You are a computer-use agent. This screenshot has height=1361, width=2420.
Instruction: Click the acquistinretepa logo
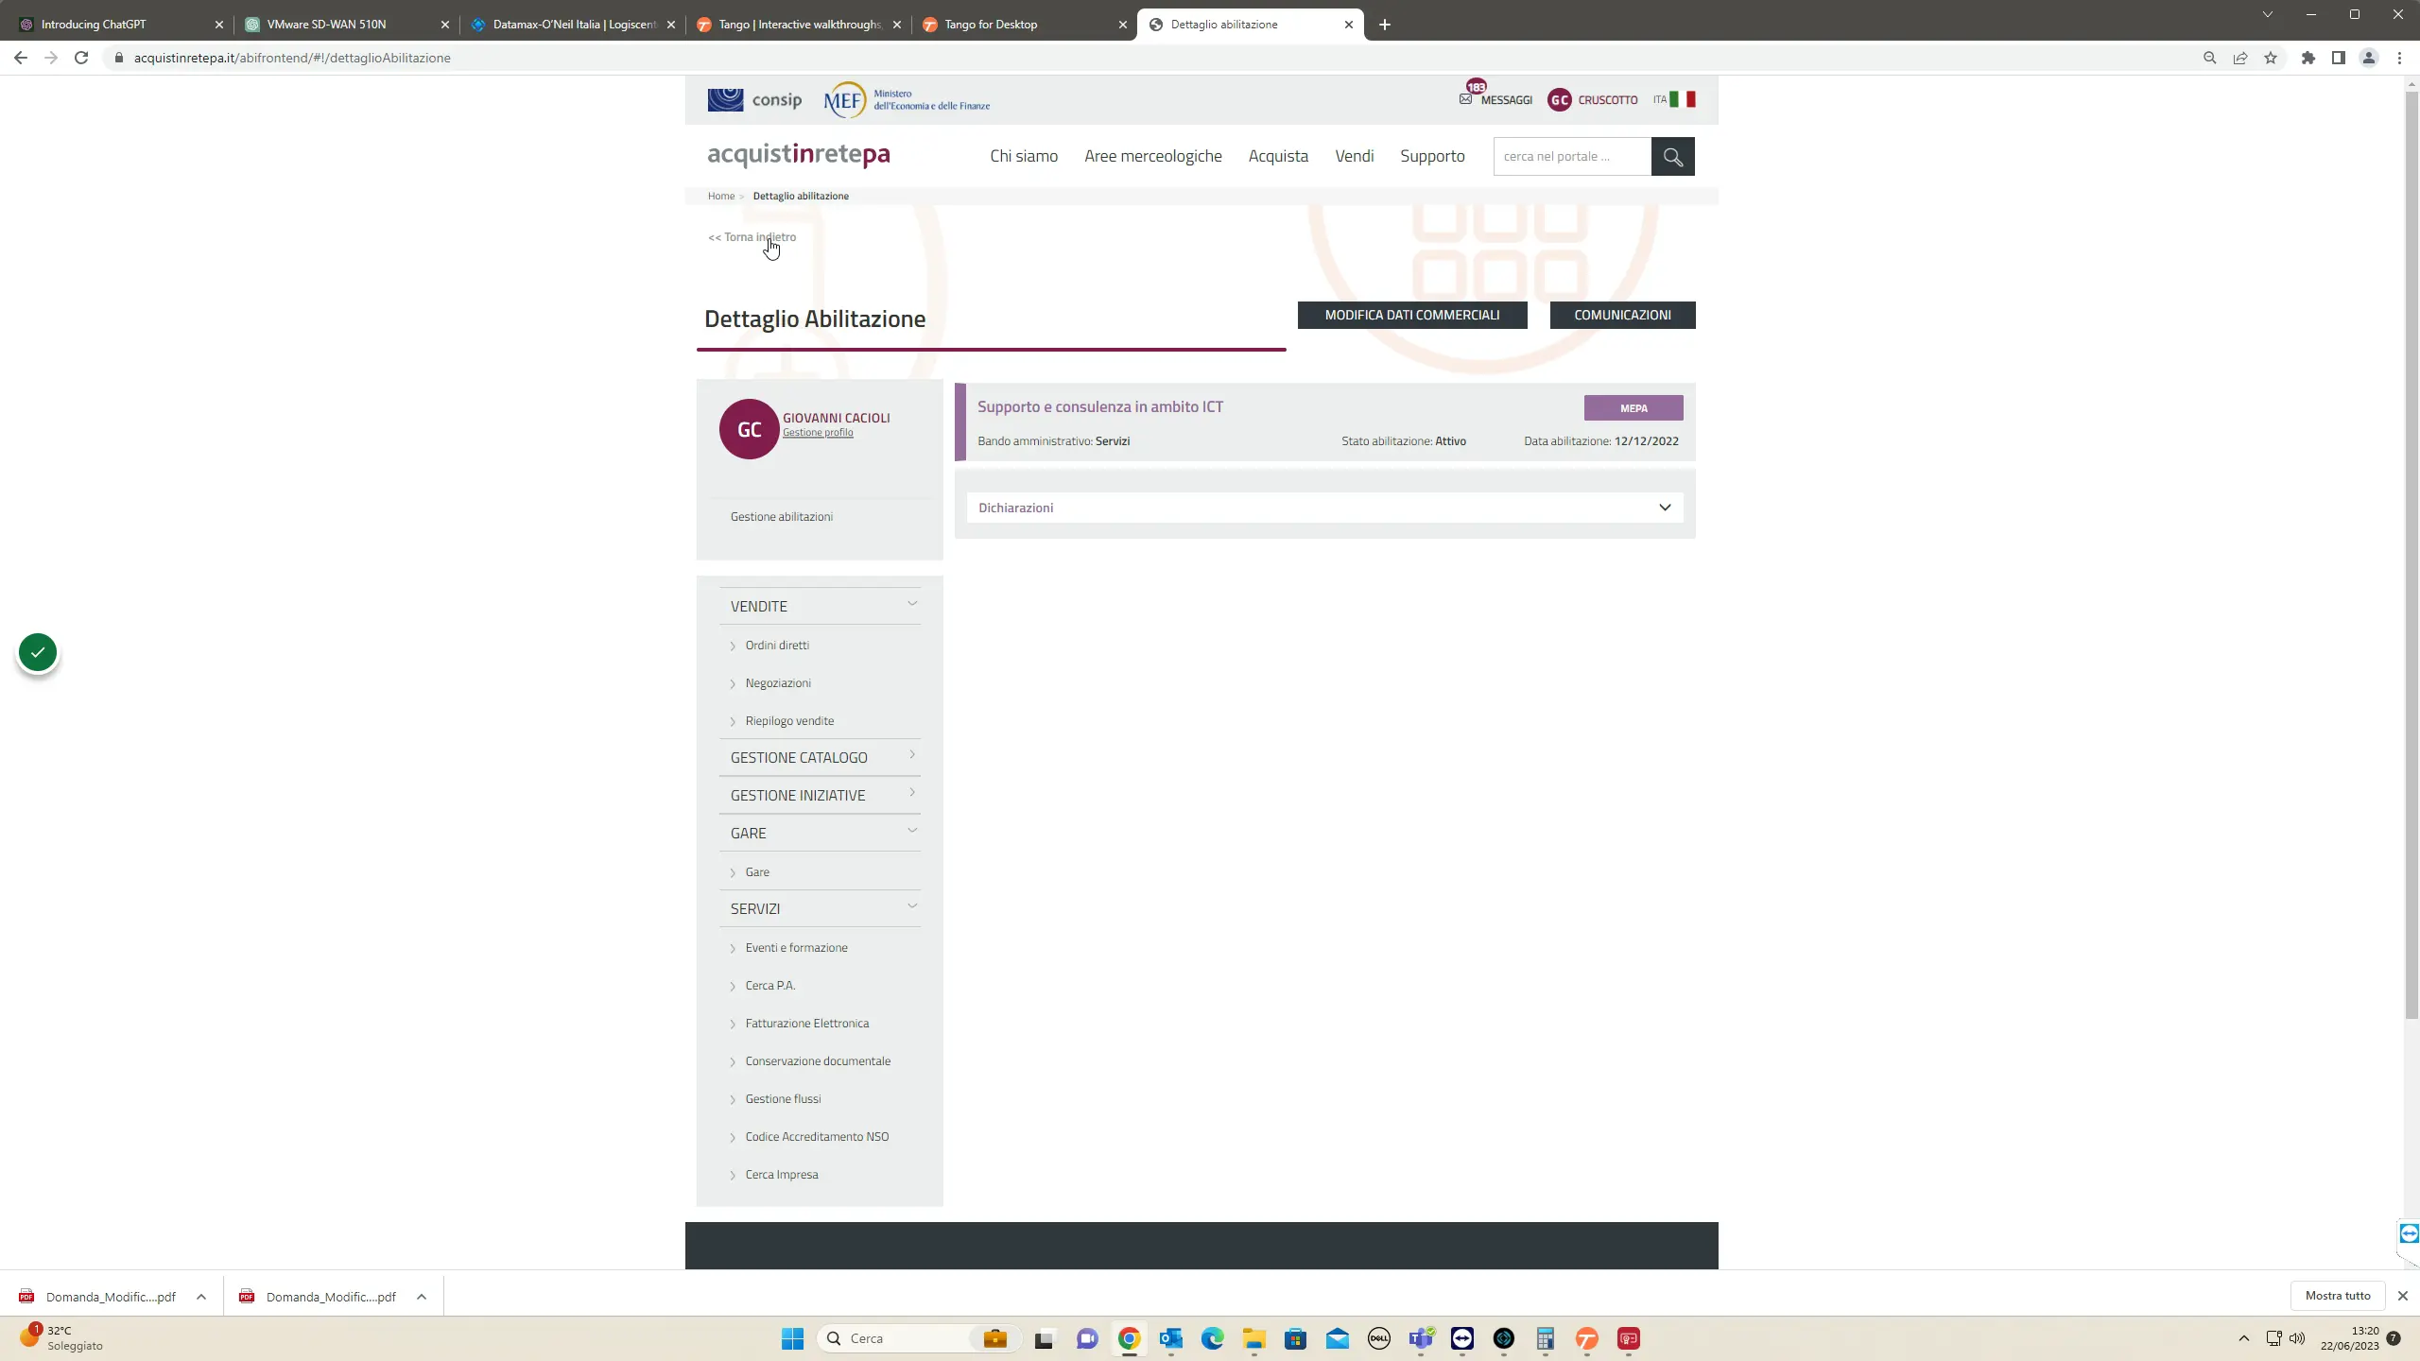[799, 154]
